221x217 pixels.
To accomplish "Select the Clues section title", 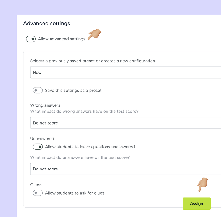I will 36,185.
